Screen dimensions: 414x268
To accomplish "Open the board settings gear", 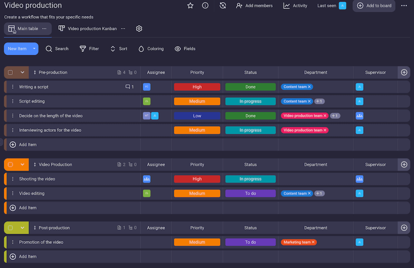I will coord(139,28).
